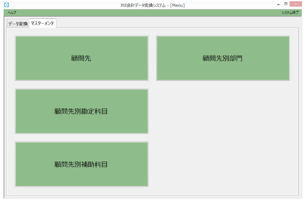Click the gap between 顧問先 and 顧問先別部門 buttons
This screenshot has width=305, height=201.
(x=152, y=58)
